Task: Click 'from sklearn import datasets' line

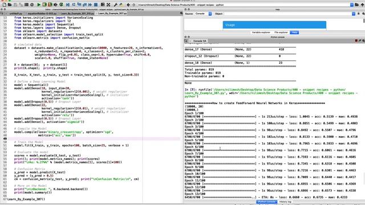Action: point(38,31)
